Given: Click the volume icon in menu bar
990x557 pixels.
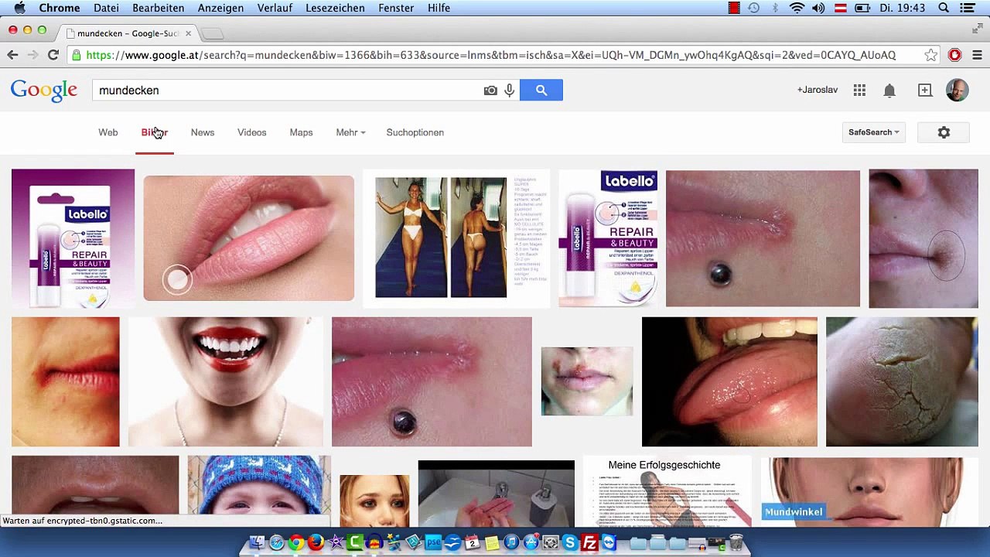Looking at the screenshot, I should (x=818, y=8).
